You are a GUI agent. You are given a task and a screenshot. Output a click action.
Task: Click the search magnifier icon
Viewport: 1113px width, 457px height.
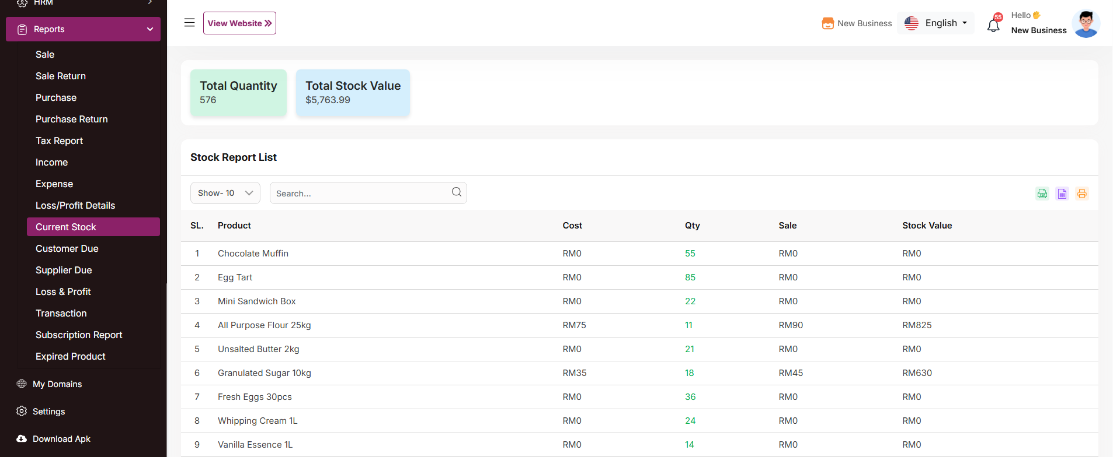pyautogui.click(x=456, y=192)
